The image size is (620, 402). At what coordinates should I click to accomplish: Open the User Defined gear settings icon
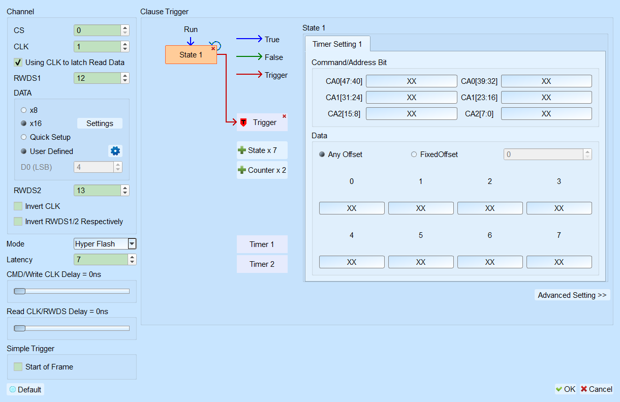tap(115, 151)
